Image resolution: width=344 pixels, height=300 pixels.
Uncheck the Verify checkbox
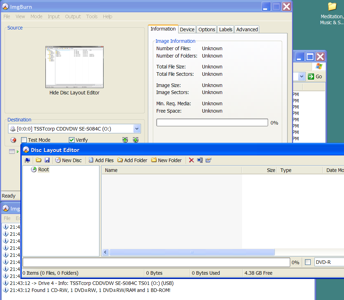pos(72,140)
